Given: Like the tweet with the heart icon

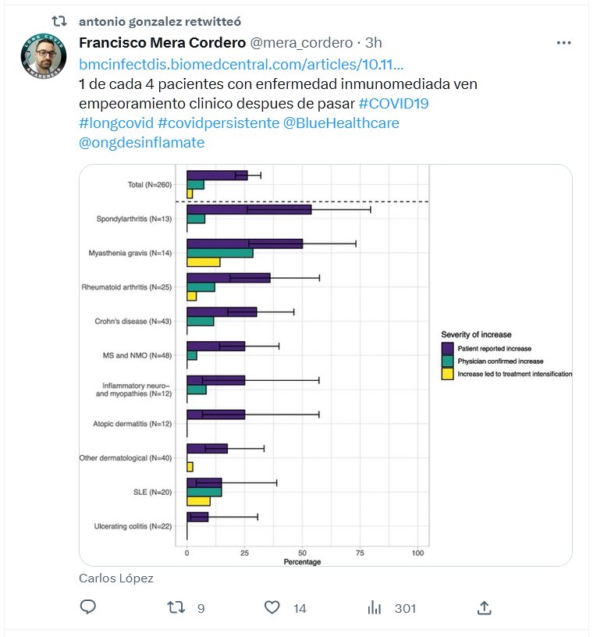Looking at the screenshot, I should click(x=272, y=607).
